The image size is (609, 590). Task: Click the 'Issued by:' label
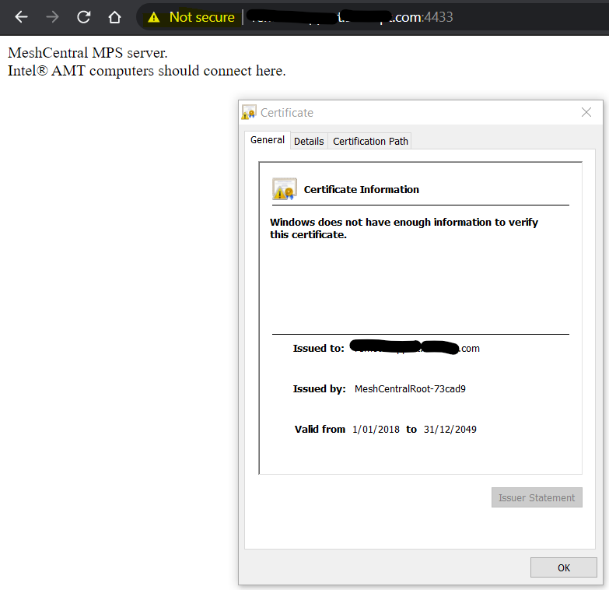coord(319,388)
